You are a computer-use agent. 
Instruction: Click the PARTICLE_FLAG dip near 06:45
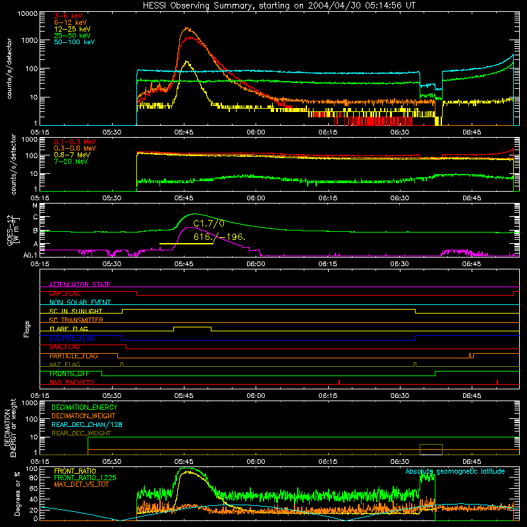tap(472, 356)
